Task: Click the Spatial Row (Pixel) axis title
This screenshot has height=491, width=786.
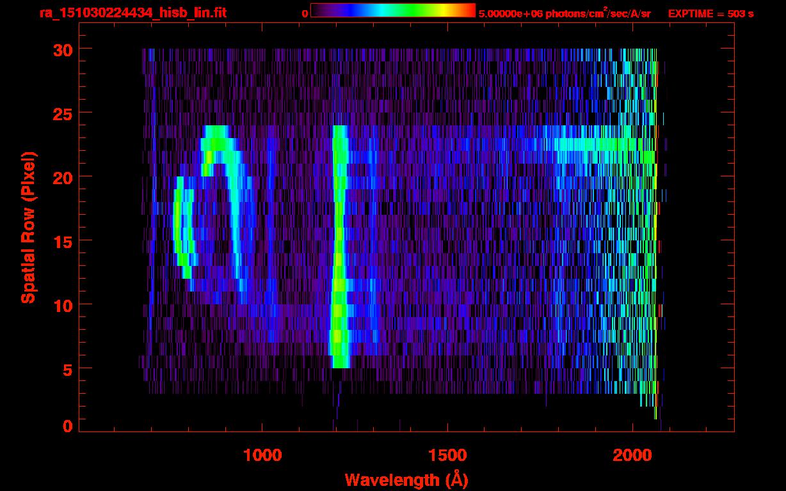Action: coord(28,227)
